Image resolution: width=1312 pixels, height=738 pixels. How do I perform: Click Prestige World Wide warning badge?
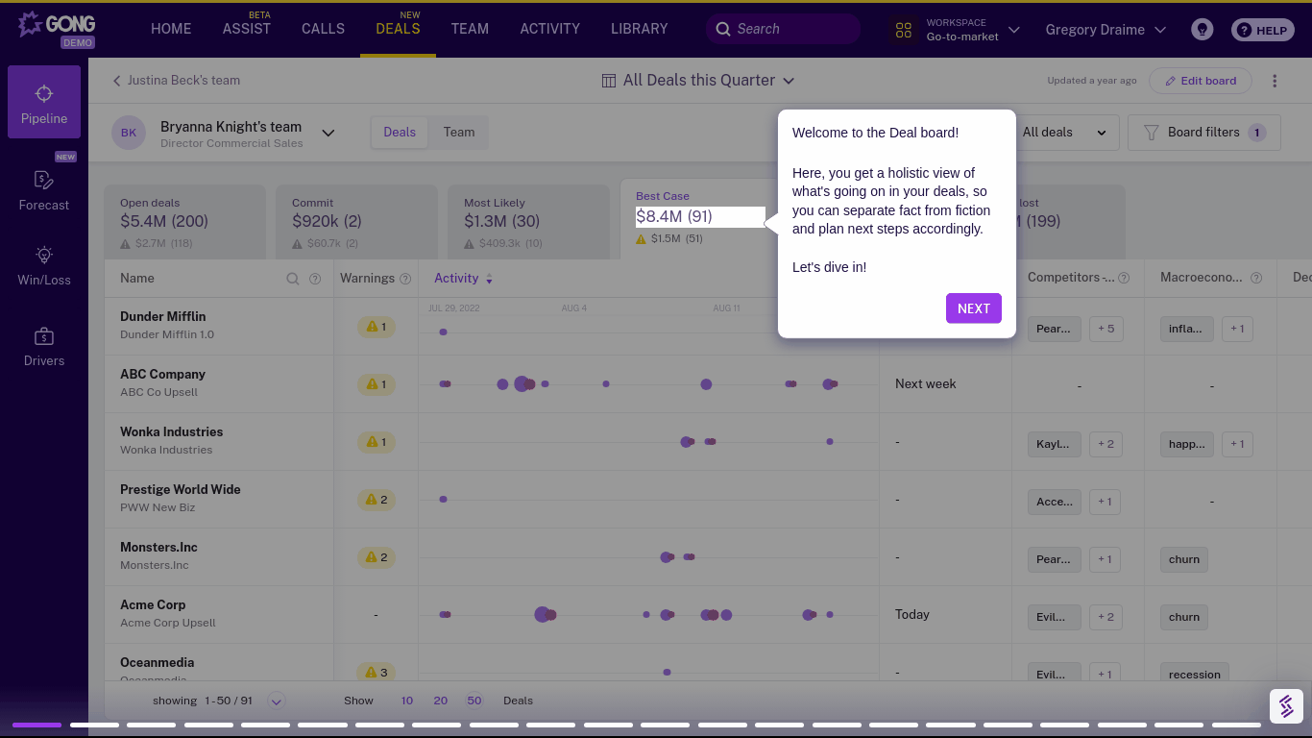tap(376, 500)
